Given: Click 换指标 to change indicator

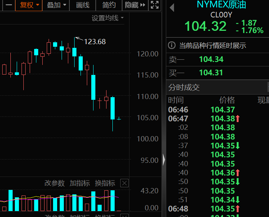Looking at the screenshot, I should (105, 183).
